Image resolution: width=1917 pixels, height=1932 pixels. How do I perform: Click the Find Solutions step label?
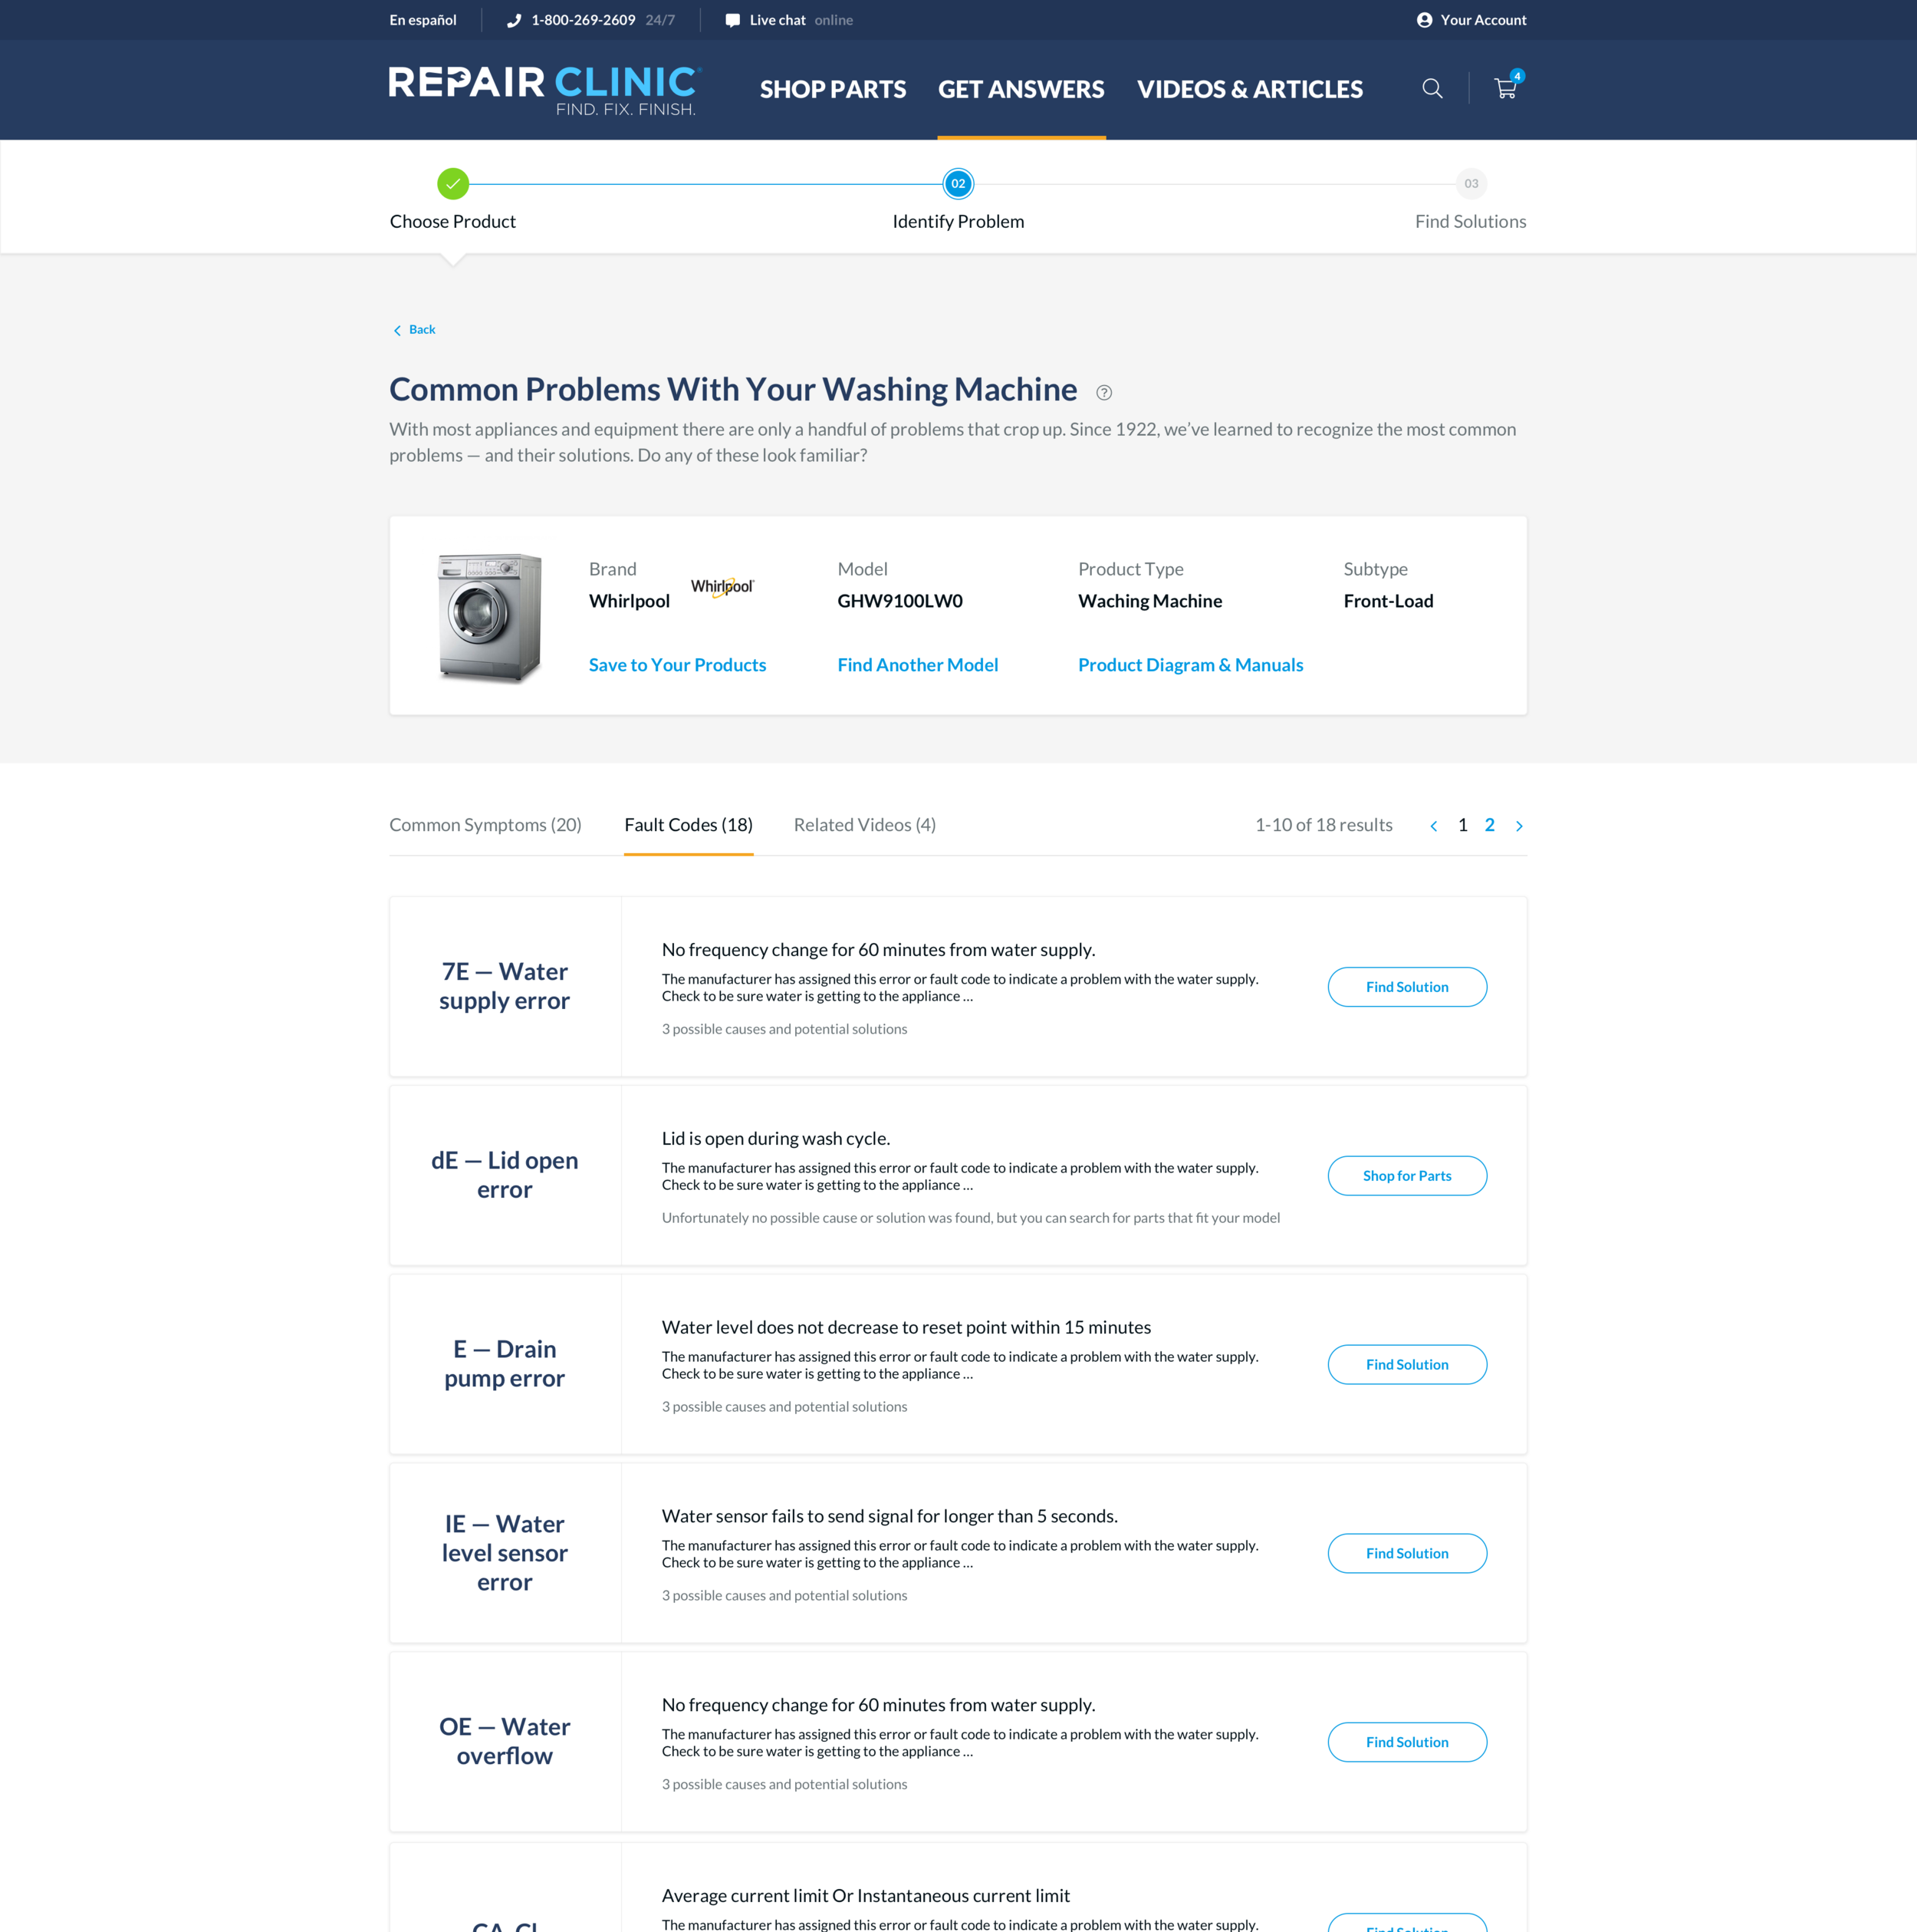(x=1470, y=222)
